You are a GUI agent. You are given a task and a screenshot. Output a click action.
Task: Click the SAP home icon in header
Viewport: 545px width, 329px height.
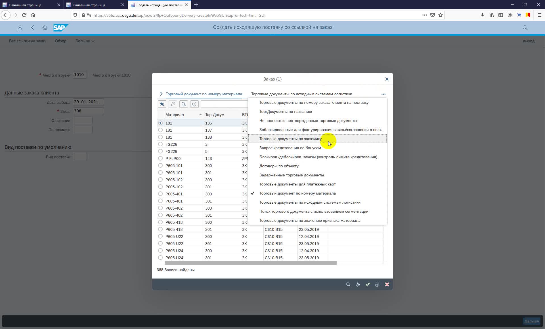[x=45, y=28]
